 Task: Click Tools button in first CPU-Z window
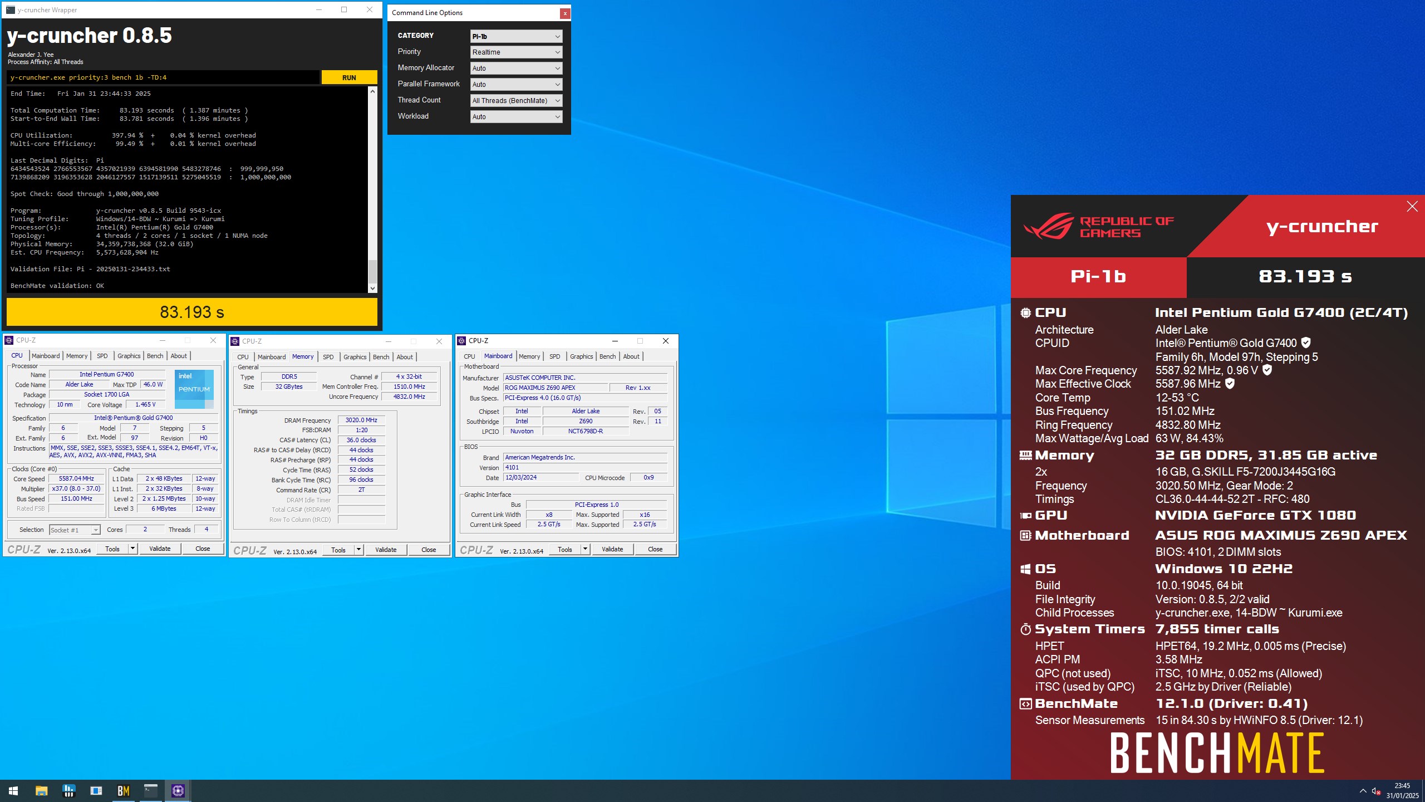click(112, 549)
